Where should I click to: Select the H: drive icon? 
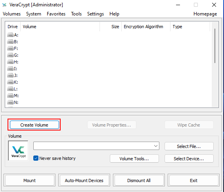coord(10,62)
